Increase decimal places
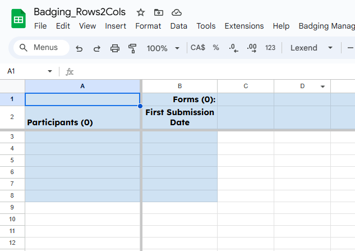This screenshot has height=251, width=355. 252,48
